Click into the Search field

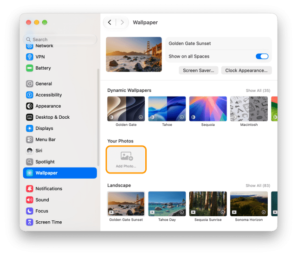click(60, 39)
